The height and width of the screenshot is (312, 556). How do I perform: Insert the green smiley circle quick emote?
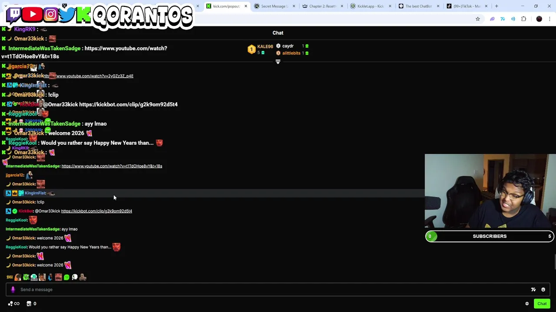point(66,277)
